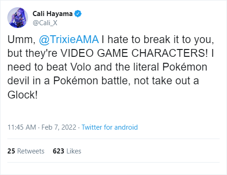View the 25 Retweets list
Viewport: 227px width, 175px height.
[x=26, y=151]
